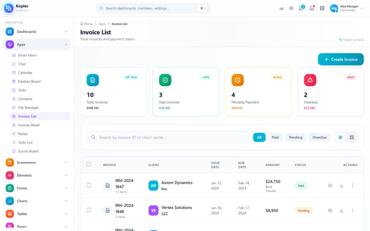Click the Home breadcrumb icon
This screenshot has width=370, height=231.
coord(81,24)
